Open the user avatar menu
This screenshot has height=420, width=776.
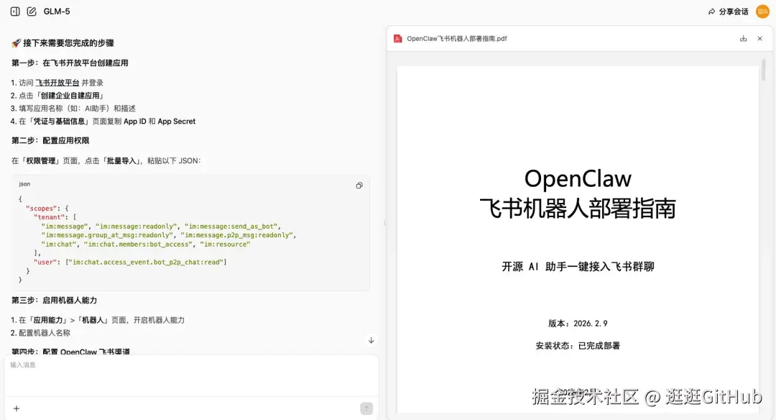pos(762,12)
